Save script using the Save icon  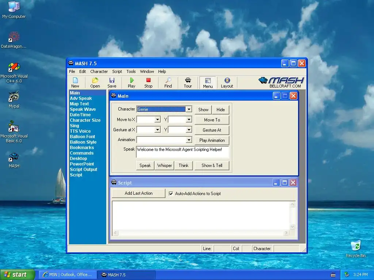click(x=112, y=83)
